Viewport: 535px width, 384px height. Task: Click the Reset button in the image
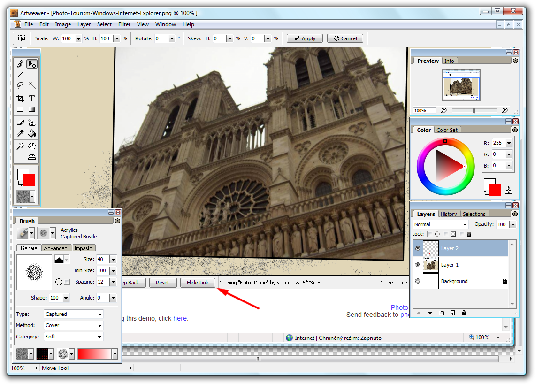pyautogui.click(x=162, y=283)
